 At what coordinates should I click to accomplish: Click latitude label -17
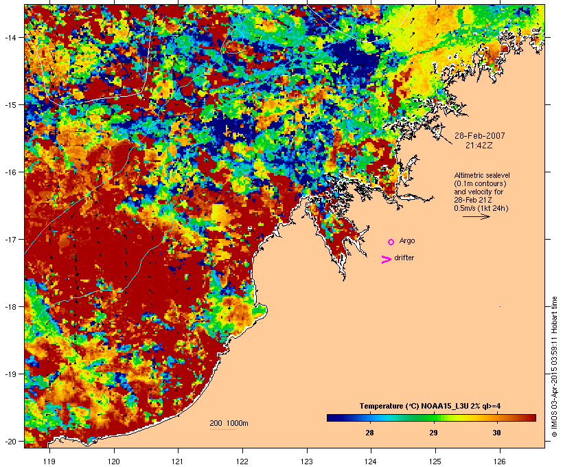point(10,239)
